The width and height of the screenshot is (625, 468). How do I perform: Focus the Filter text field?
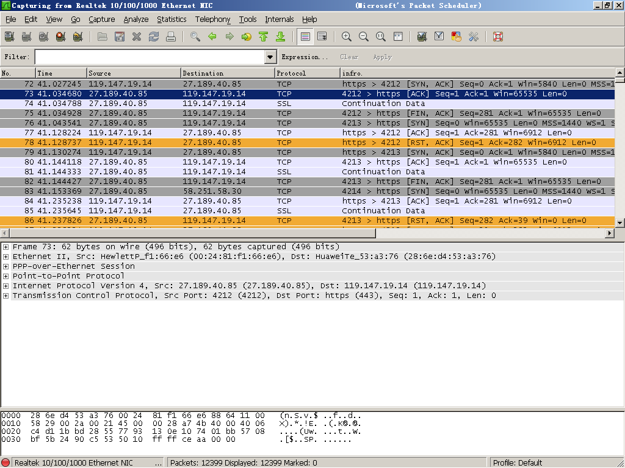coord(150,57)
